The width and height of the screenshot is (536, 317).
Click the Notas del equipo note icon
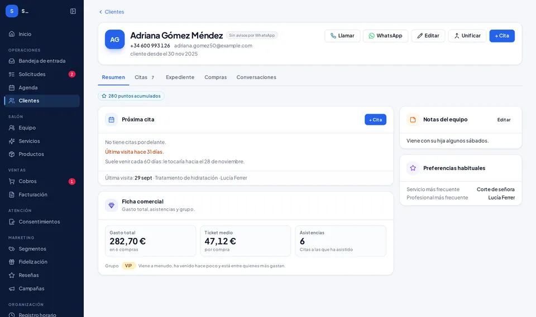point(413,120)
